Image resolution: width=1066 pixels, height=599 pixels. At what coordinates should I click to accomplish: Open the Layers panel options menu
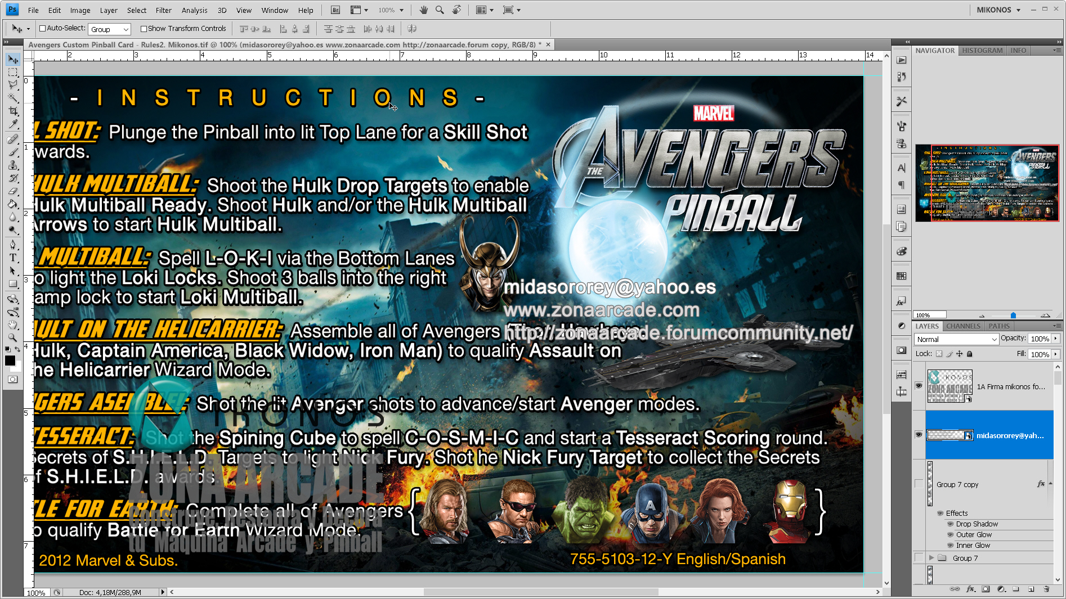pyautogui.click(x=1057, y=326)
